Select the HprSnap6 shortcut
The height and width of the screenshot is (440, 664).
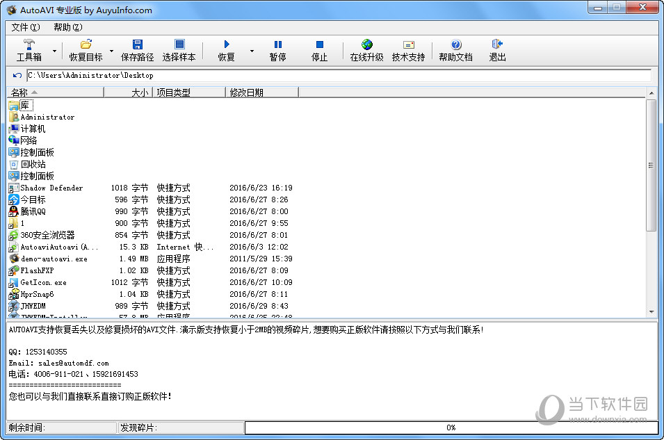tap(31, 294)
